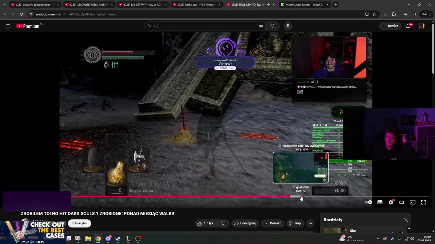Dislike the video

tap(223, 223)
